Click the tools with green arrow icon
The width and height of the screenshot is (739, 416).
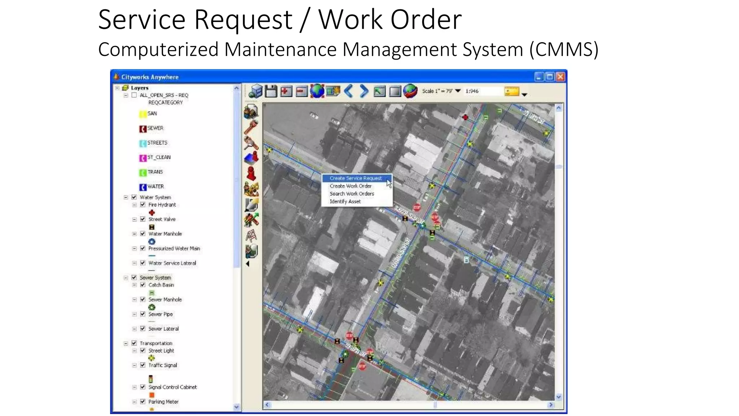(251, 220)
